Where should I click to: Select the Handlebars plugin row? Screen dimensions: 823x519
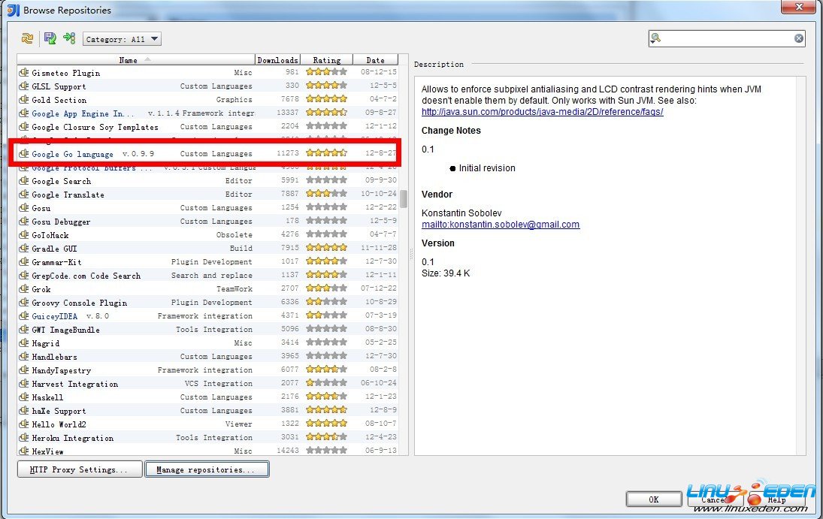[208, 356]
